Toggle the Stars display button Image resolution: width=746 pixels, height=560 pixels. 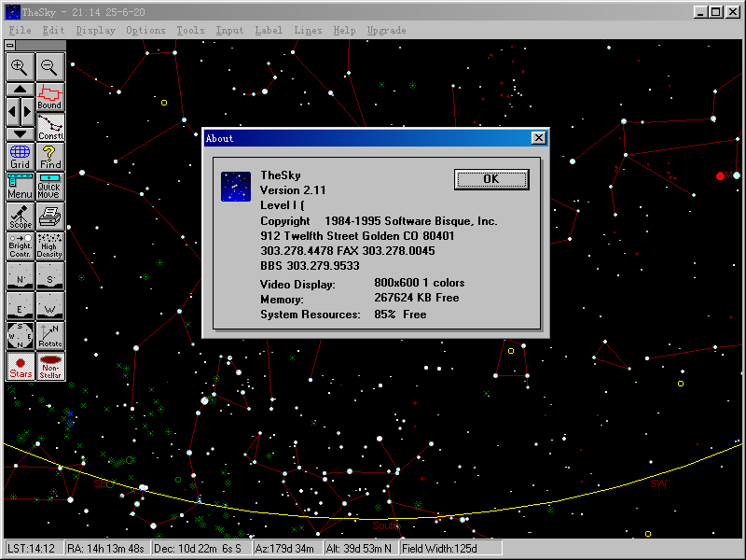(20, 366)
